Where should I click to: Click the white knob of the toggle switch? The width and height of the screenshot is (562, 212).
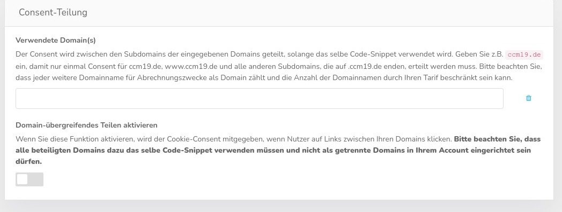22,179
